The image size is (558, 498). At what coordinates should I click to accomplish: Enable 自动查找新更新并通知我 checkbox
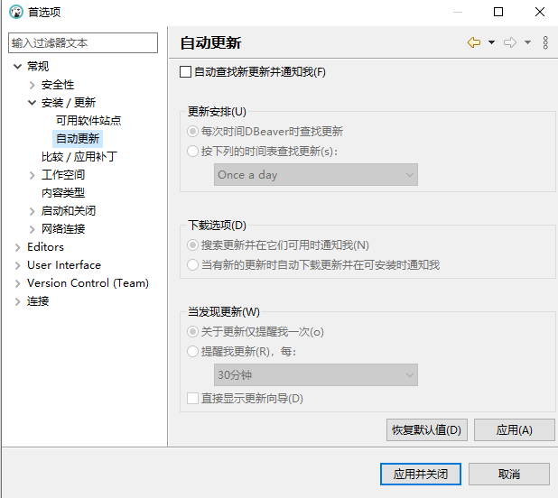[x=185, y=72]
